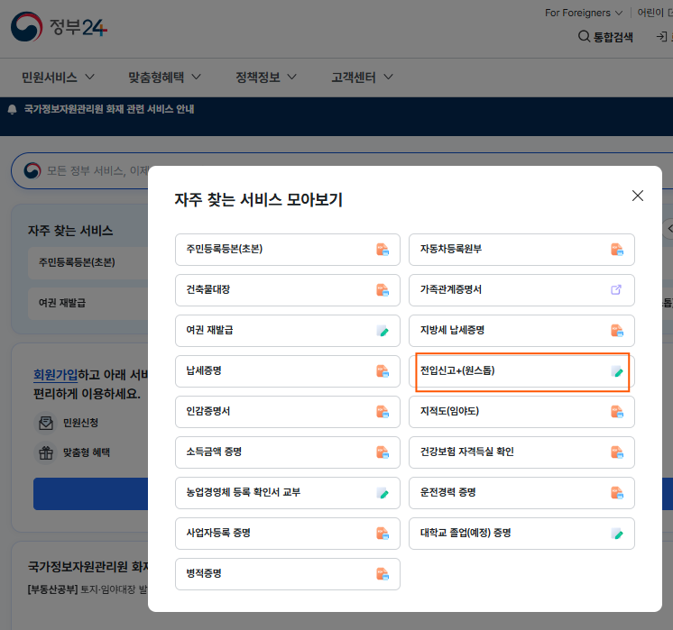The width and height of the screenshot is (673, 630).
Task: Expand the 민원서비스 menu
Action: (58, 78)
